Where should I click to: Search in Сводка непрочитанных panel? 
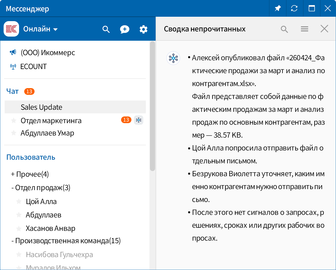[284, 29]
